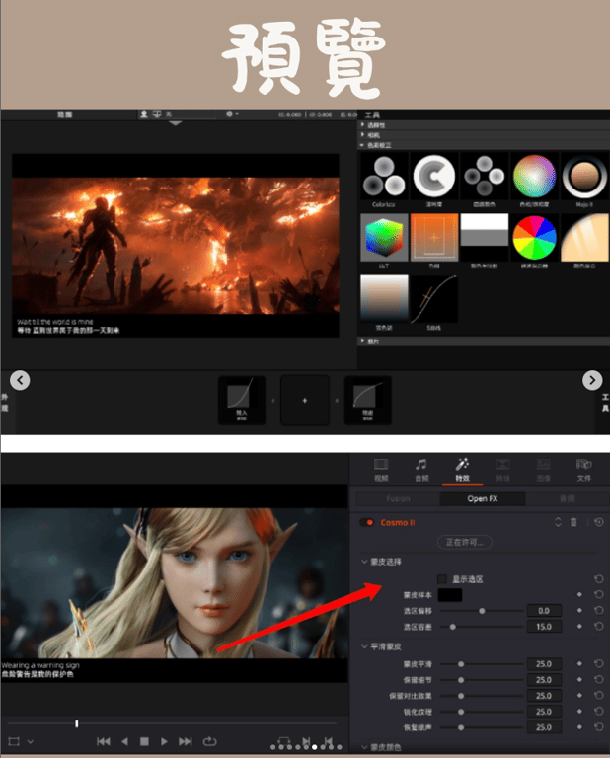The width and height of the screenshot is (610, 758).
Task: Select the empty plus node in the chain
Action: pos(305,401)
